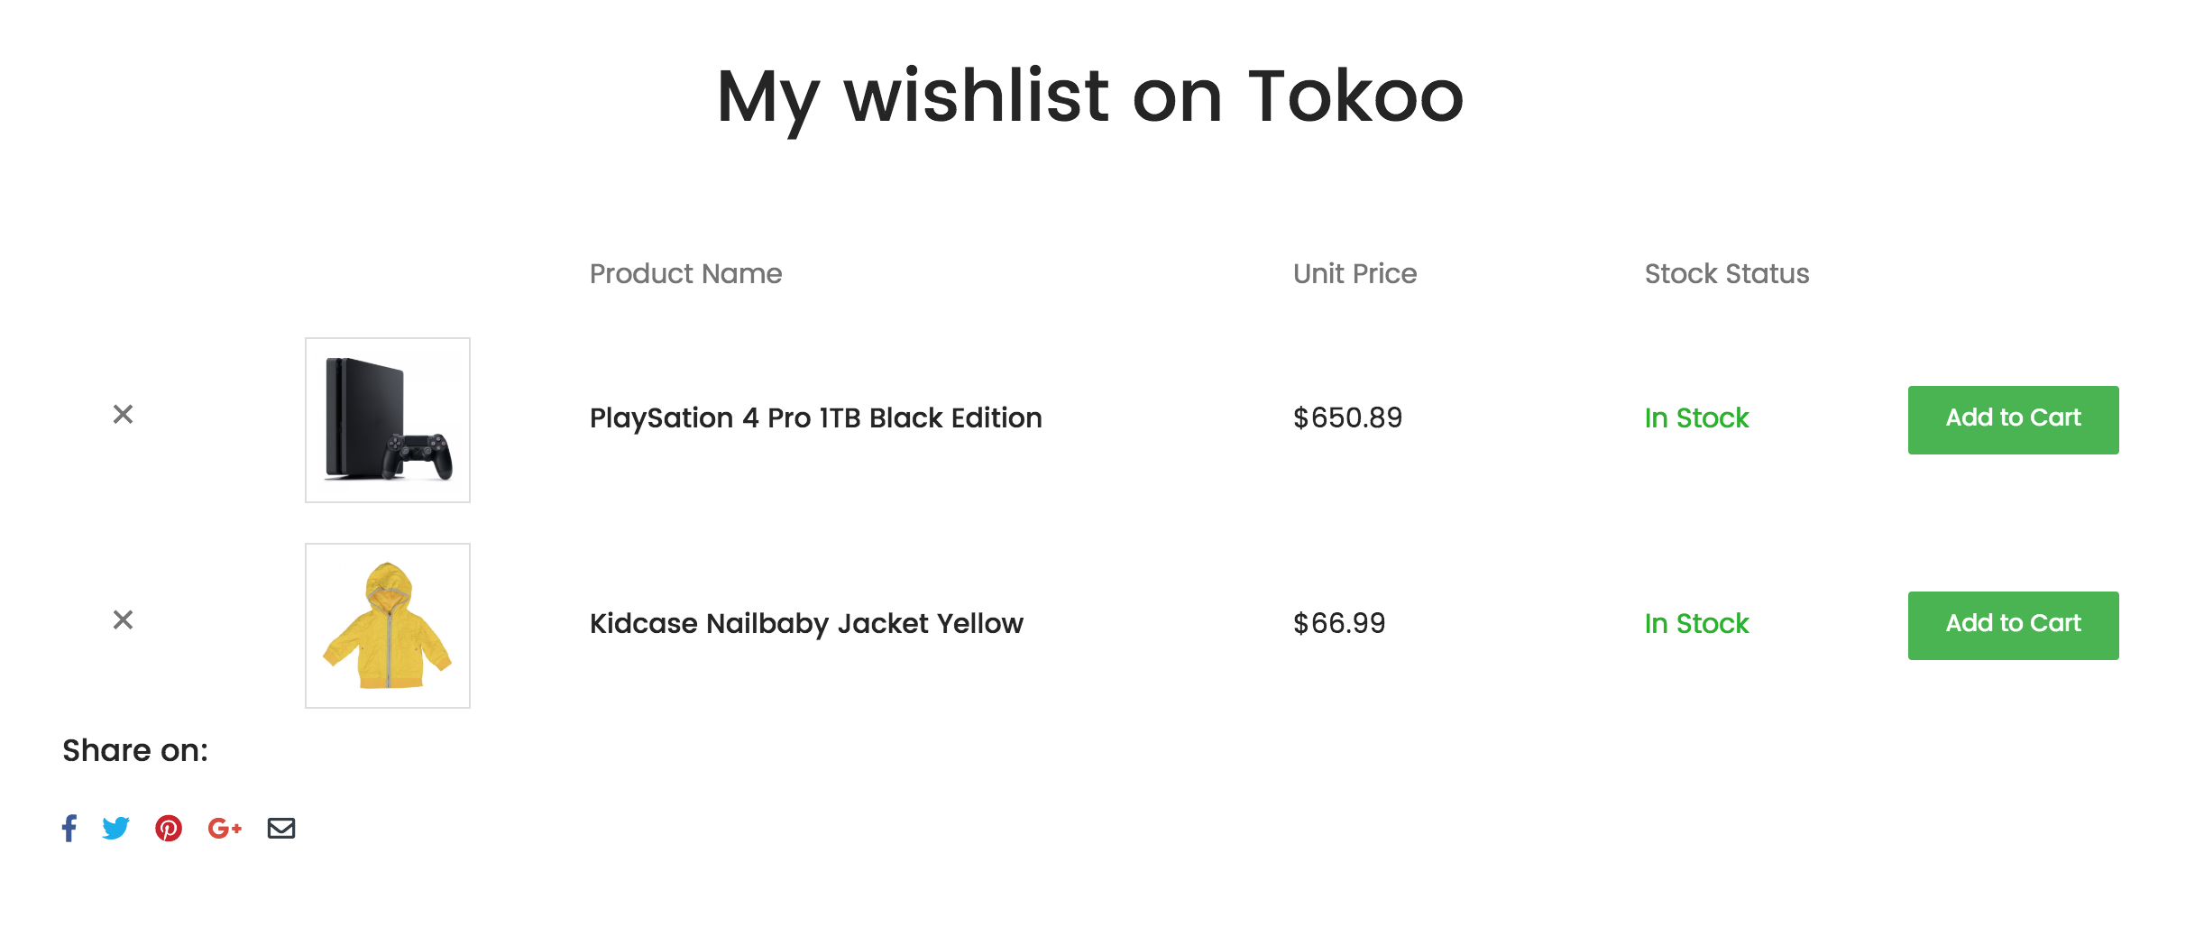The width and height of the screenshot is (2204, 945).
Task: Remove PlayStation 4 Pro from wishlist
Action: (123, 414)
